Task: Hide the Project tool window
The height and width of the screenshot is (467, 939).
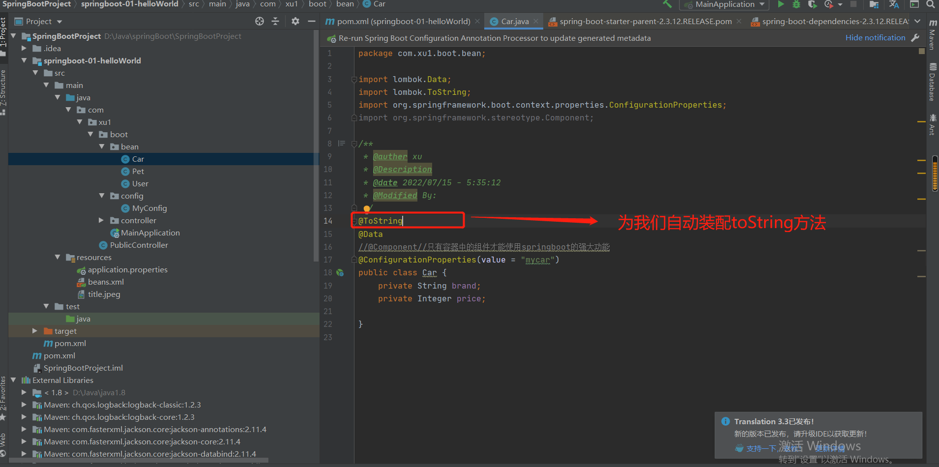Action: (x=311, y=21)
